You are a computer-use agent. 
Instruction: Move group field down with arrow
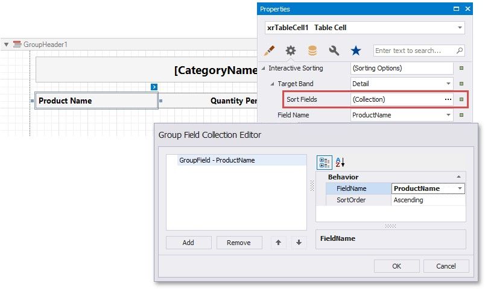tap(298, 243)
